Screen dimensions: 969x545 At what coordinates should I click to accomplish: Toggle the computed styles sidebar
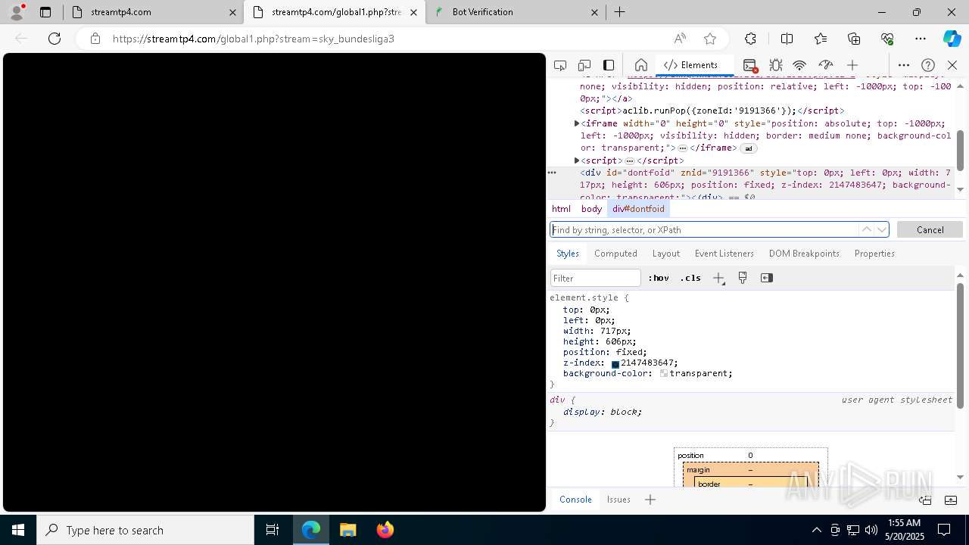[x=767, y=278]
